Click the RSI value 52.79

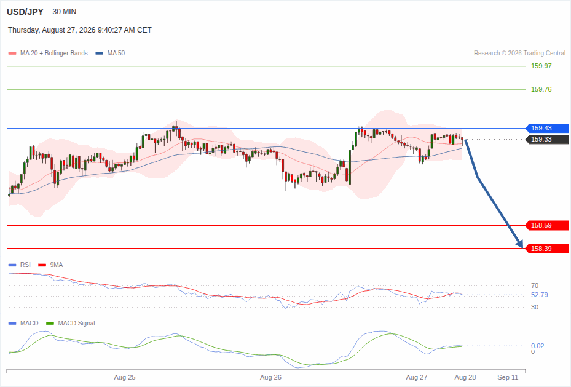tap(539, 295)
